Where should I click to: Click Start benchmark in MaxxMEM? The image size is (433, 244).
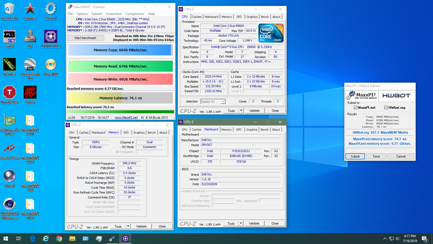85,38
